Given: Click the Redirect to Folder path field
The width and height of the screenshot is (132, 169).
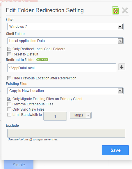Looking at the screenshot, I should click(x=62, y=68).
